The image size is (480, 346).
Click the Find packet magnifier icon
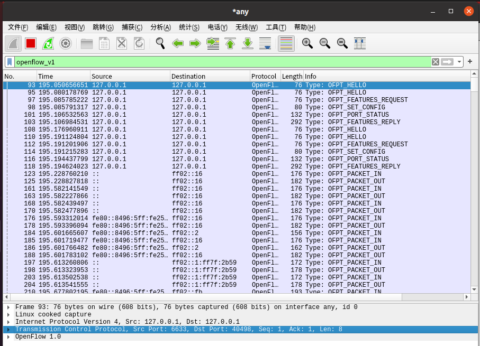(x=160, y=43)
